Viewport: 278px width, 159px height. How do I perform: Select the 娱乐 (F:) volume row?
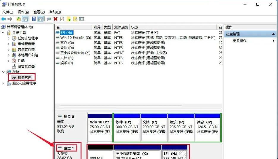[138, 63]
